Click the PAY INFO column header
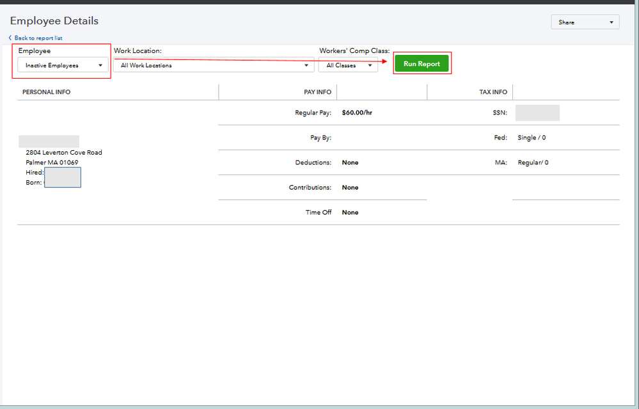This screenshot has width=639, height=409. pos(317,92)
